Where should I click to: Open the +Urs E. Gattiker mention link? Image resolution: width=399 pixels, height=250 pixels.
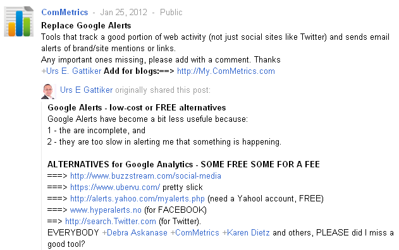[x=71, y=71]
